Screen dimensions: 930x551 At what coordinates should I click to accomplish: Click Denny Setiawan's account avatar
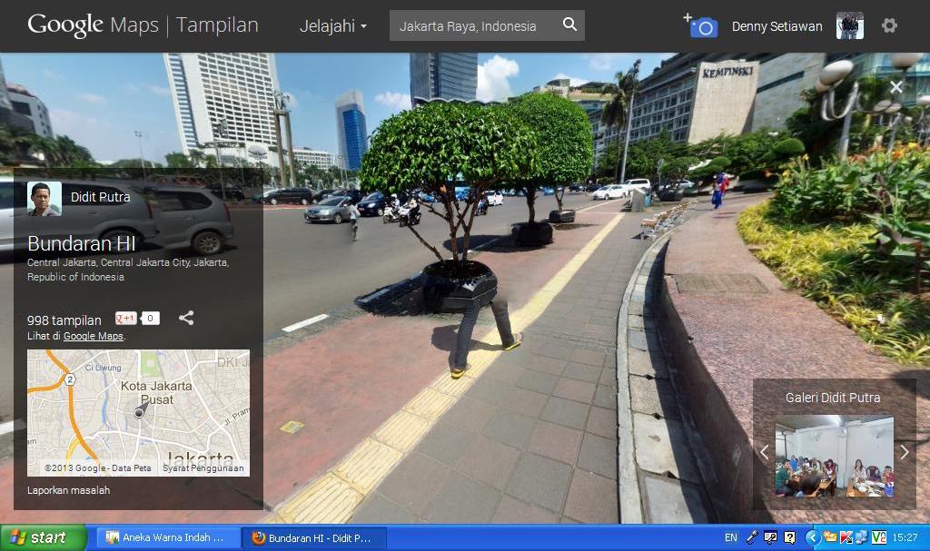[x=849, y=25]
